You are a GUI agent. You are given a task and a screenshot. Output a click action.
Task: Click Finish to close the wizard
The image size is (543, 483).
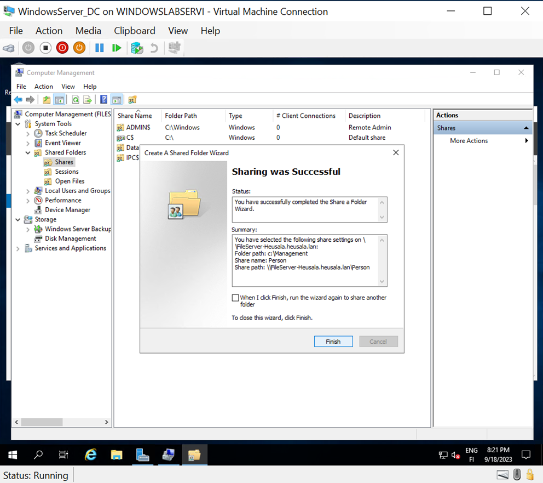tap(333, 341)
